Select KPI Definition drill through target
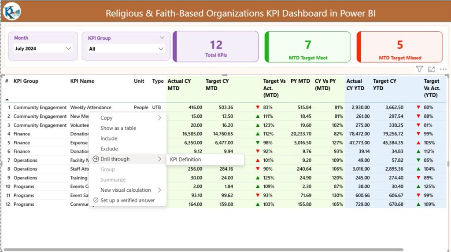Screen dimensions: 451x252 pyautogui.click(x=205, y=160)
